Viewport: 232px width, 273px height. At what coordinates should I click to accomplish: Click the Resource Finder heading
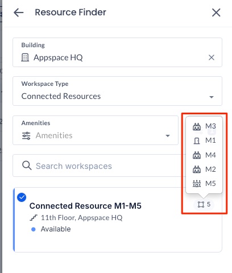click(71, 13)
